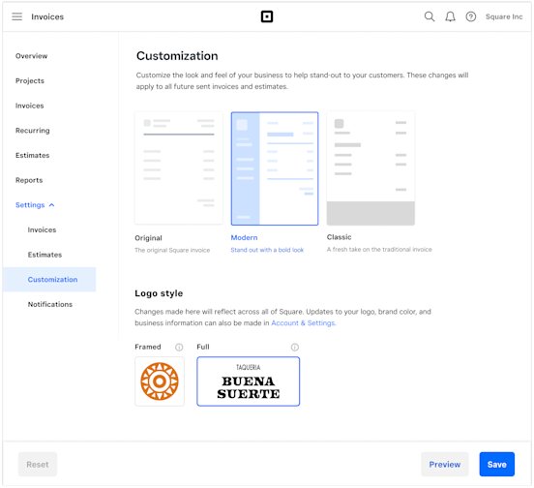
Task: Open Estimates under Settings
Action: coord(44,255)
